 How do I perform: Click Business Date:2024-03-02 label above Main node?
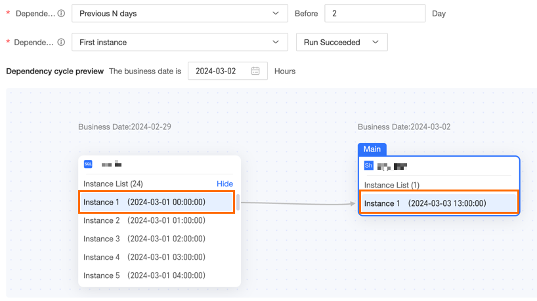404,127
